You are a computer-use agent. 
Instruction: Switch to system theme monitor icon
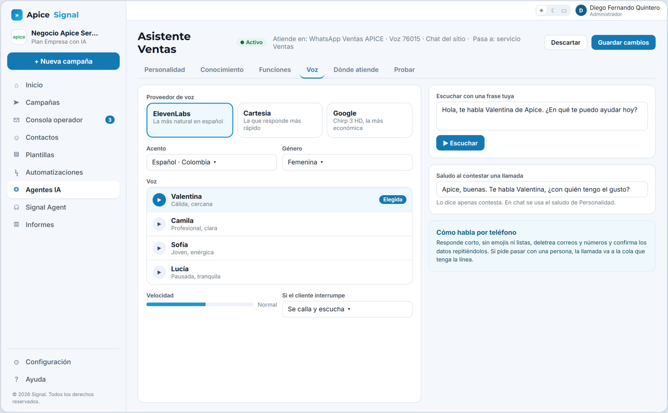[x=564, y=11]
